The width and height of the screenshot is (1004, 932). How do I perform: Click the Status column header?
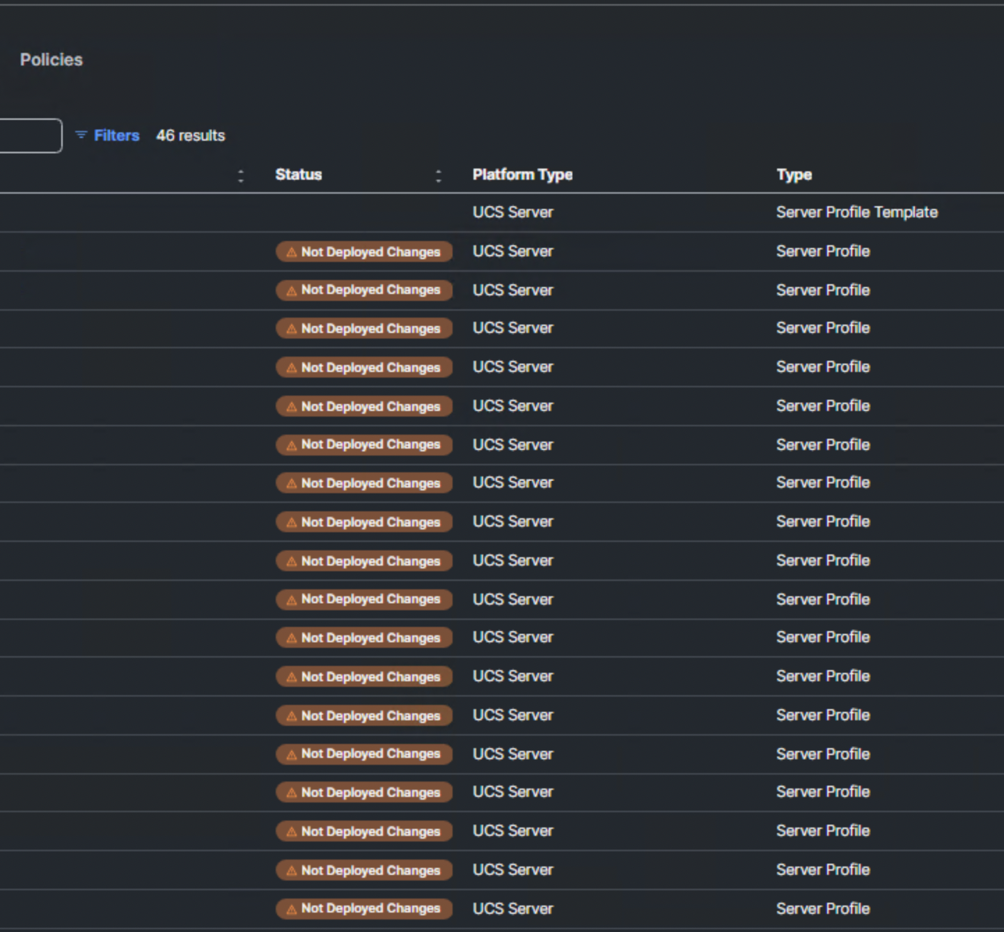pyautogui.click(x=298, y=174)
